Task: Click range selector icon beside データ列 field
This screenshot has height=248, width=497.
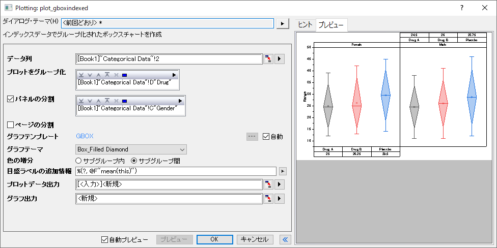Action: click(268, 59)
